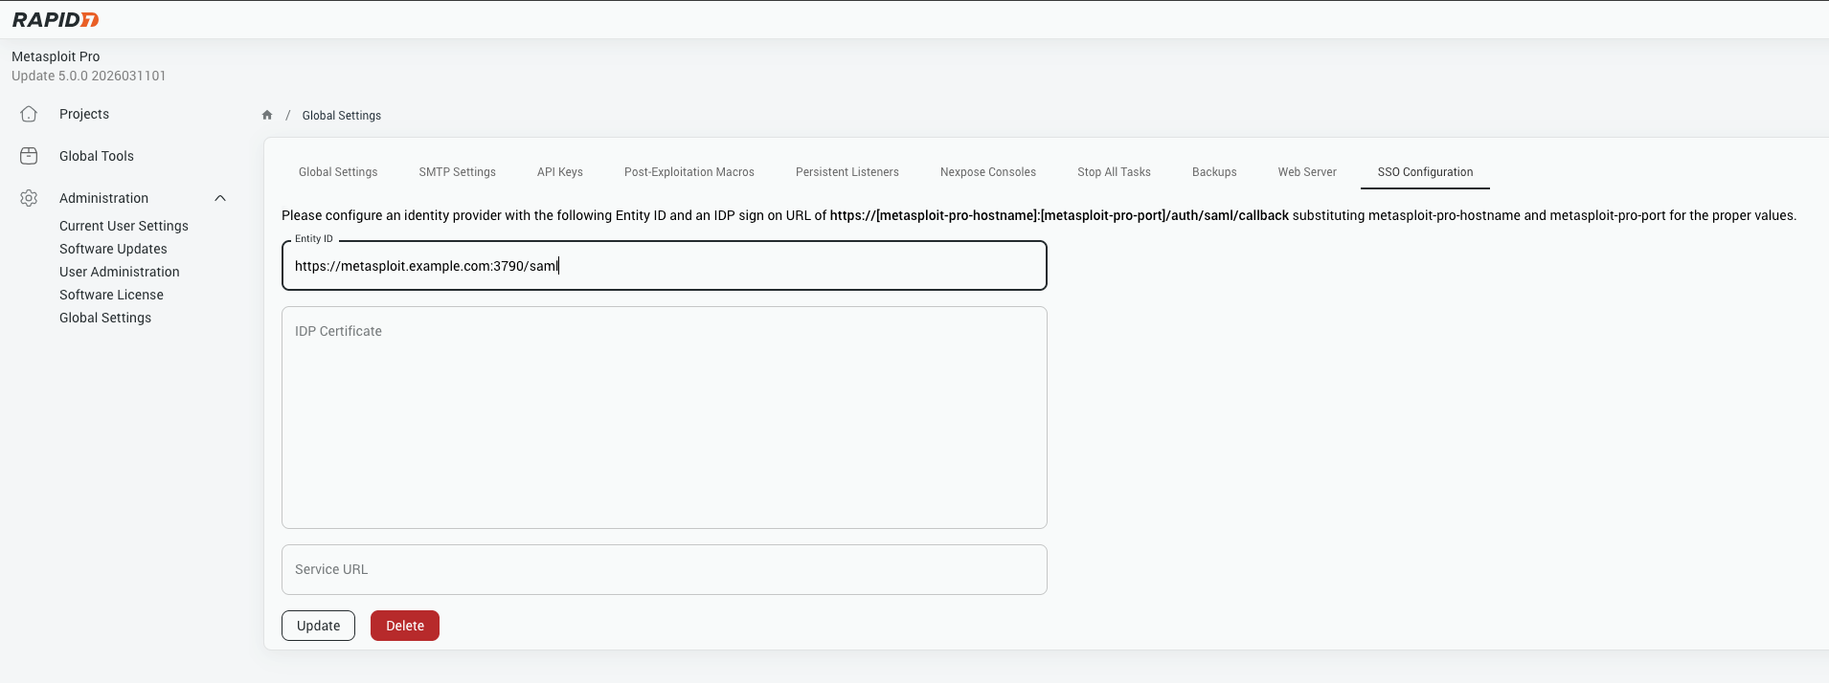Collapse the Administration menu chevron
This screenshot has width=1829, height=683.
(x=220, y=198)
